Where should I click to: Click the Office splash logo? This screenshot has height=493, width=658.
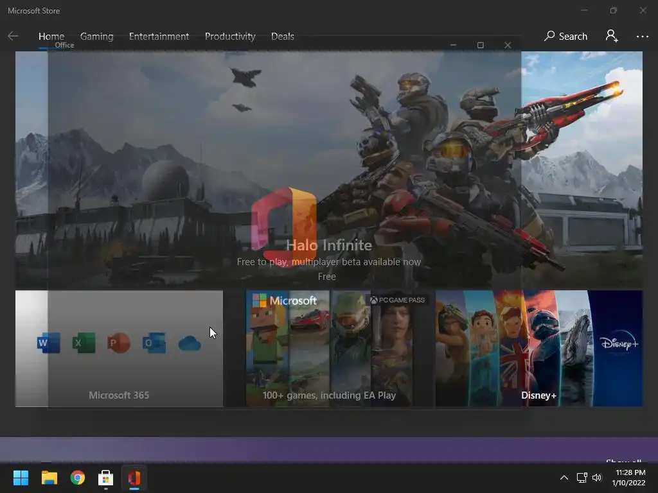pos(284,227)
